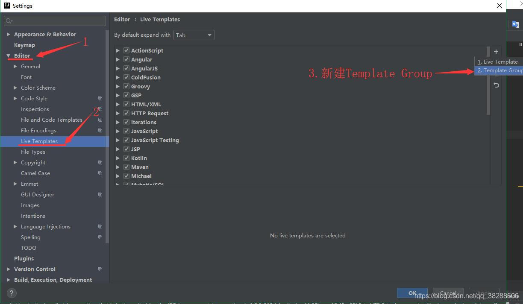Disable the Maven template group checkbox
Image resolution: width=523 pixels, height=304 pixels.
click(126, 167)
